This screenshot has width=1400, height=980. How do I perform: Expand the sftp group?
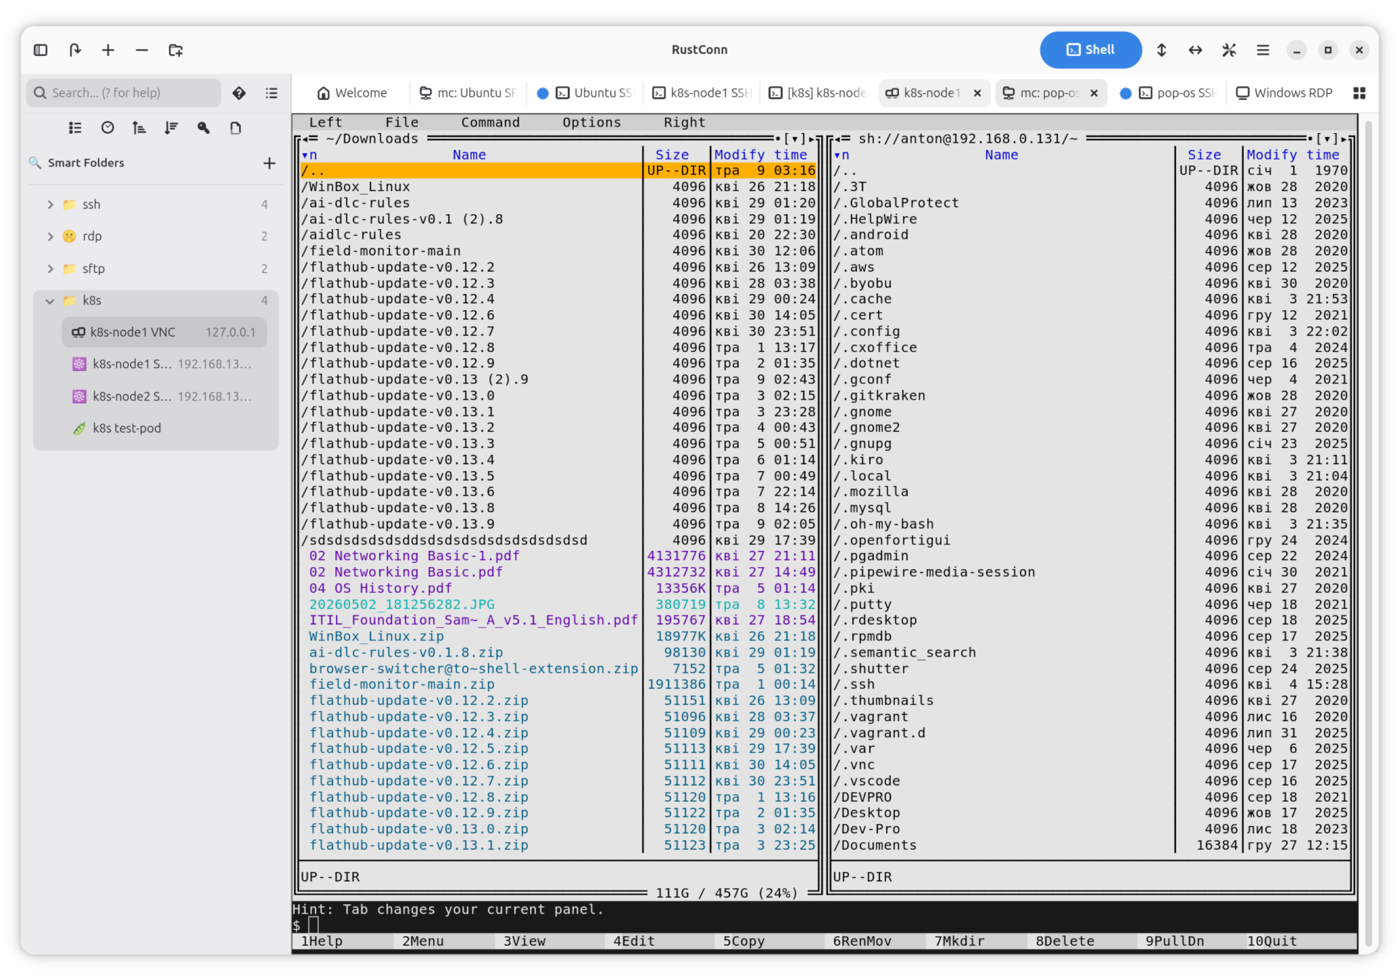(x=50, y=269)
